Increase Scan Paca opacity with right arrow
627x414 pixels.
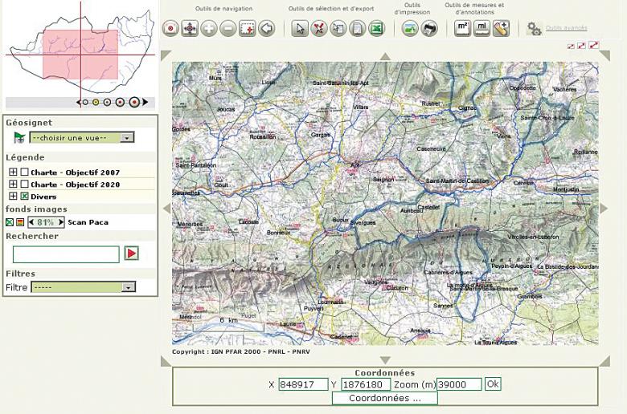pyautogui.click(x=60, y=222)
